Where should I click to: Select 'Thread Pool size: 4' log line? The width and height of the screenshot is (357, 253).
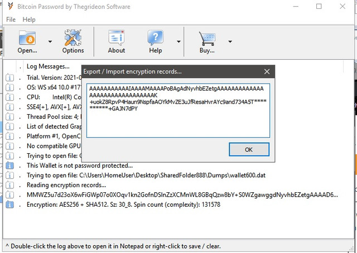(x=54, y=117)
